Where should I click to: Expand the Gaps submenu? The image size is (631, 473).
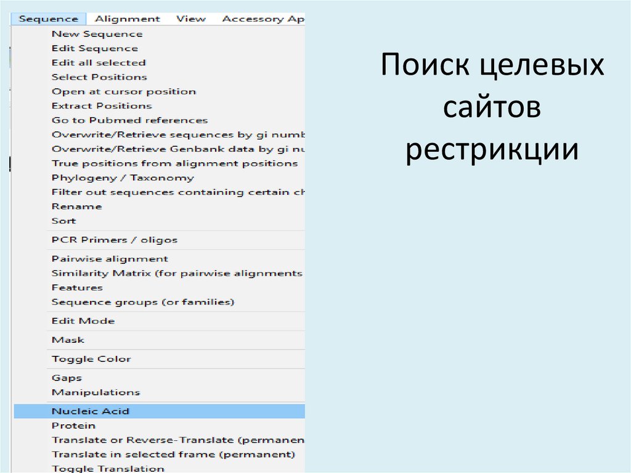(67, 377)
